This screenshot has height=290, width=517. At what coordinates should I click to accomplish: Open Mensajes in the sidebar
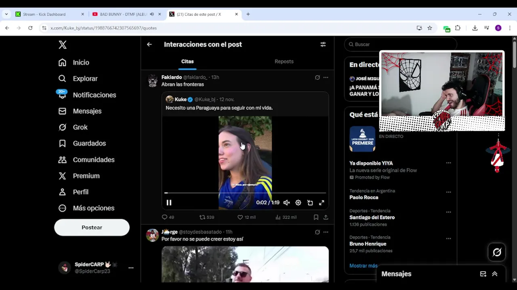(x=80, y=111)
